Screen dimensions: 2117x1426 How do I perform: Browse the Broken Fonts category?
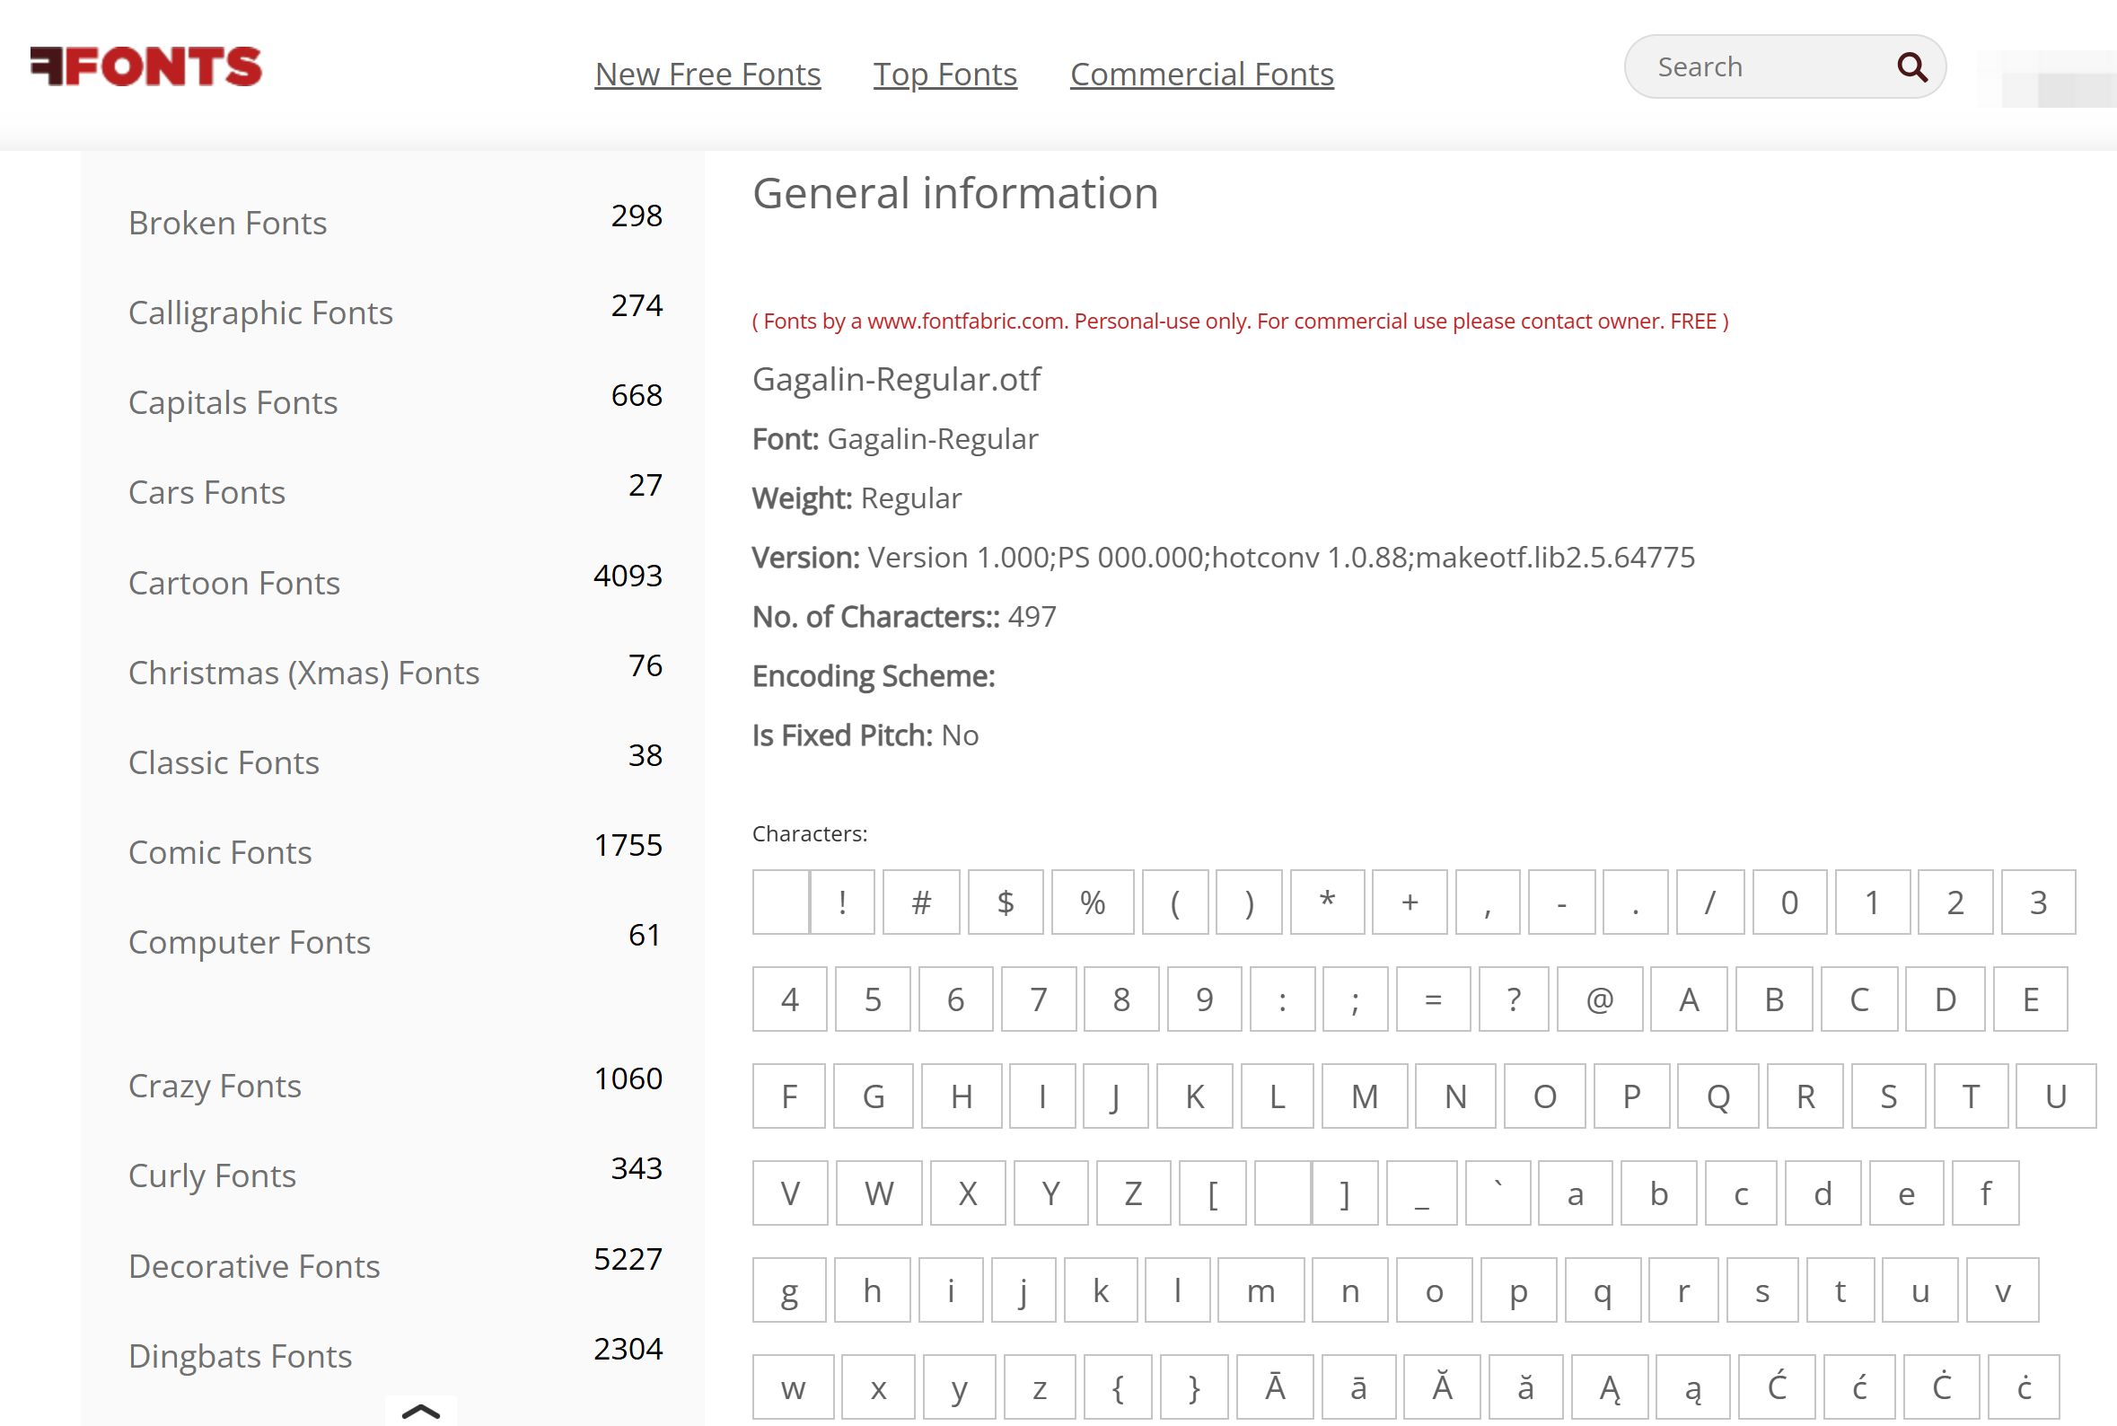228,222
